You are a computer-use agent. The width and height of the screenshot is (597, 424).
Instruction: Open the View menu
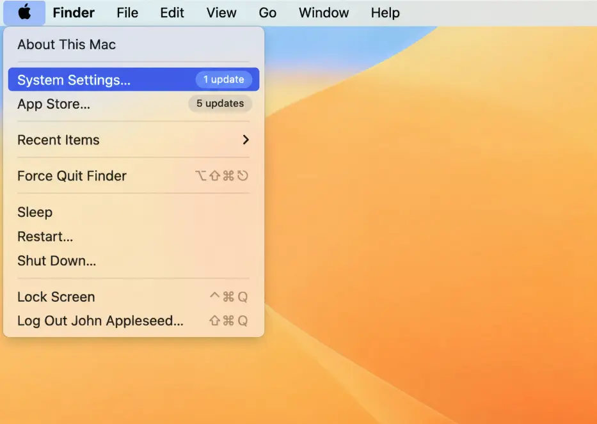(x=221, y=13)
